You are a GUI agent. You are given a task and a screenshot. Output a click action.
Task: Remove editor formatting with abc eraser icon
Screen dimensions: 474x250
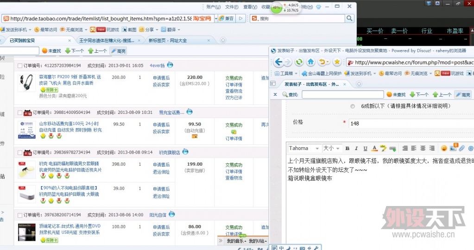383,148
